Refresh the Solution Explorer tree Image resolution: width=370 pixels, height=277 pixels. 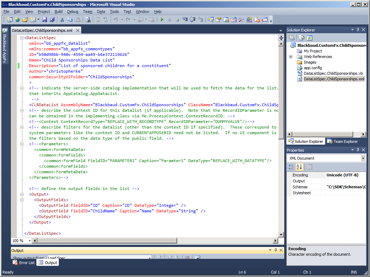pos(309,38)
